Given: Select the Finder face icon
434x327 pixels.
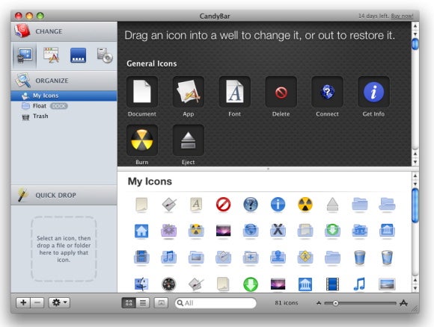Looking at the screenshot, I should (141, 284).
